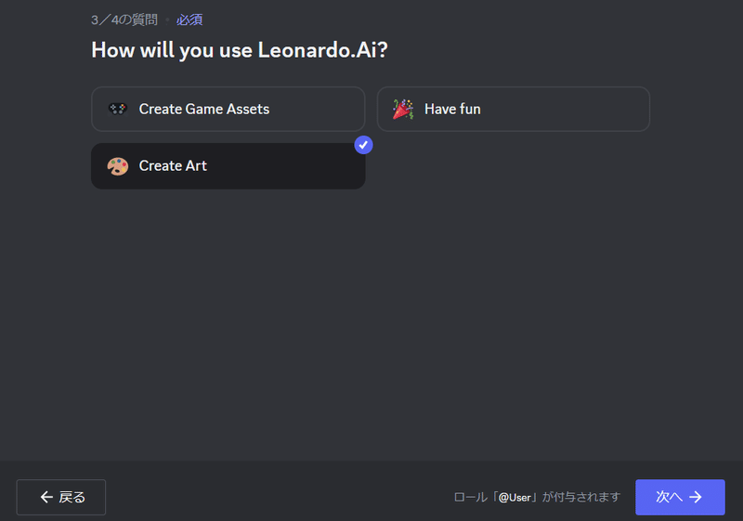Click the 必須 required label
This screenshot has width=743, height=521.
tap(189, 20)
